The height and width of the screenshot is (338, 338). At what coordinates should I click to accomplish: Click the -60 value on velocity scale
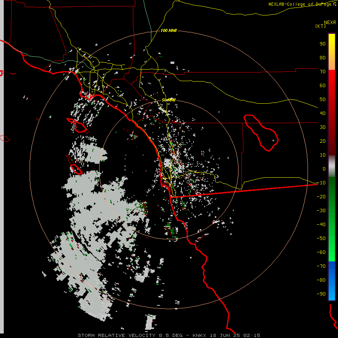pyautogui.click(x=321, y=252)
